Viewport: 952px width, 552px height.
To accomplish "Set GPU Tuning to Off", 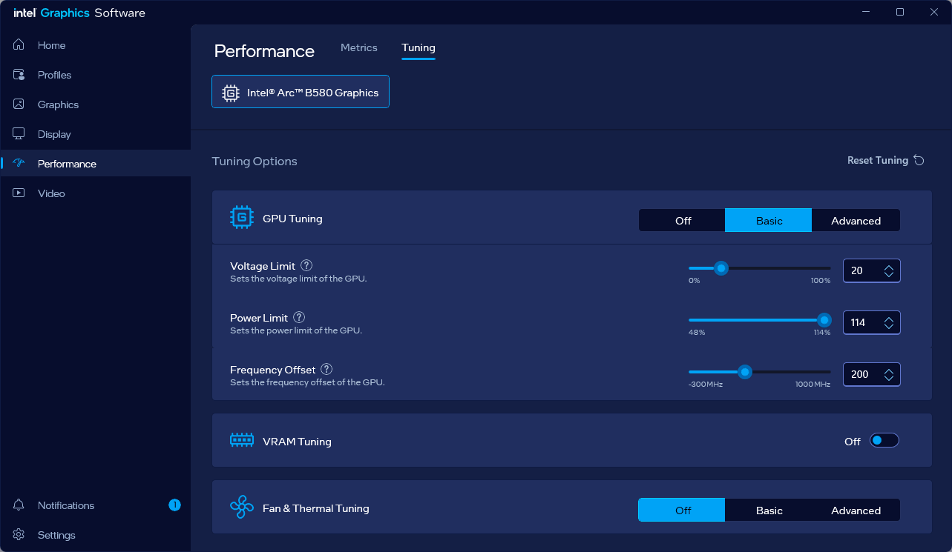I will click(683, 221).
